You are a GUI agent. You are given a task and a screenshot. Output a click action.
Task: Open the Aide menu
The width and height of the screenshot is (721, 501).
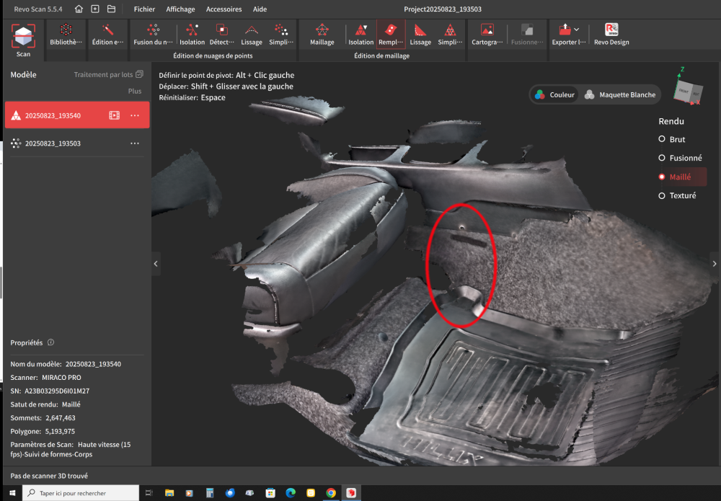(260, 9)
